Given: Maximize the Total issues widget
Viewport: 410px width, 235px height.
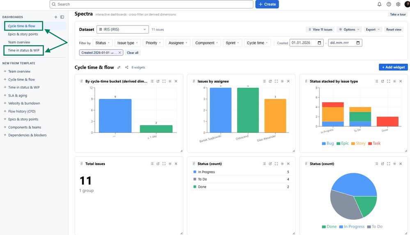Looking at the screenshot, I should coord(164,164).
